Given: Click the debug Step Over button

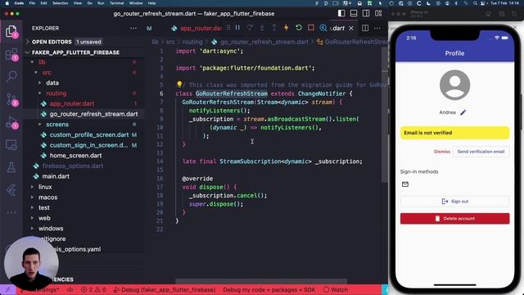Looking at the screenshot, I should click(250, 28).
